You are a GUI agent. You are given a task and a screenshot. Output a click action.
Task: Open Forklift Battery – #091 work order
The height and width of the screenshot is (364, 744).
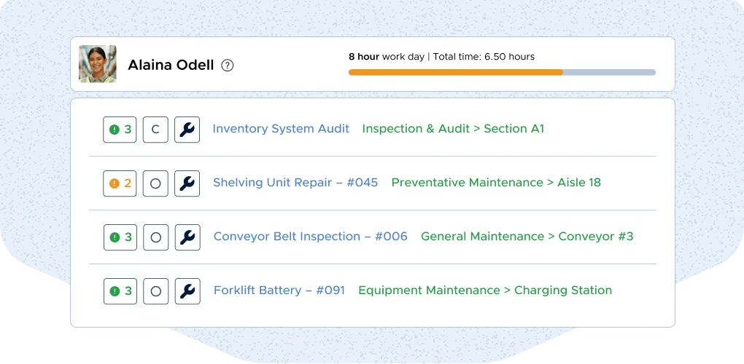(x=279, y=290)
